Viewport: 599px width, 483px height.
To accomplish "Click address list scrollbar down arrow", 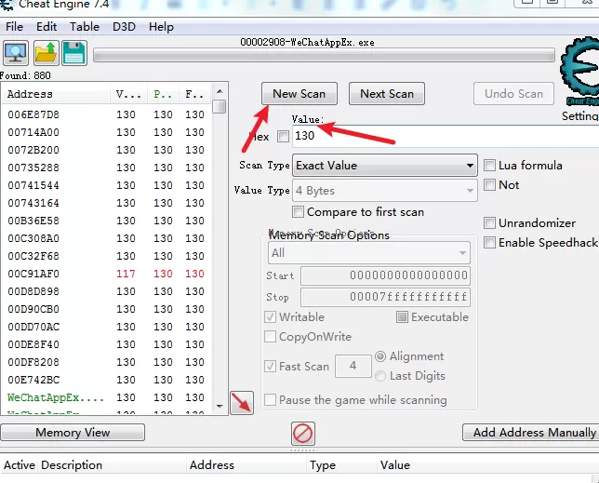I will 220,406.
